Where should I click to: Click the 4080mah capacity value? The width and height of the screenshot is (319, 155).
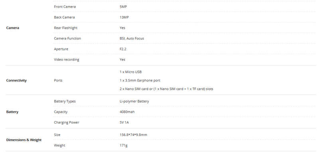click(x=127, y=112)
